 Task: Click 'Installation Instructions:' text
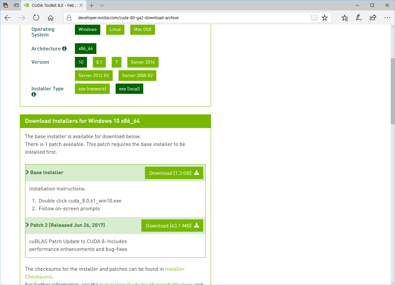[x=57, y=189]
